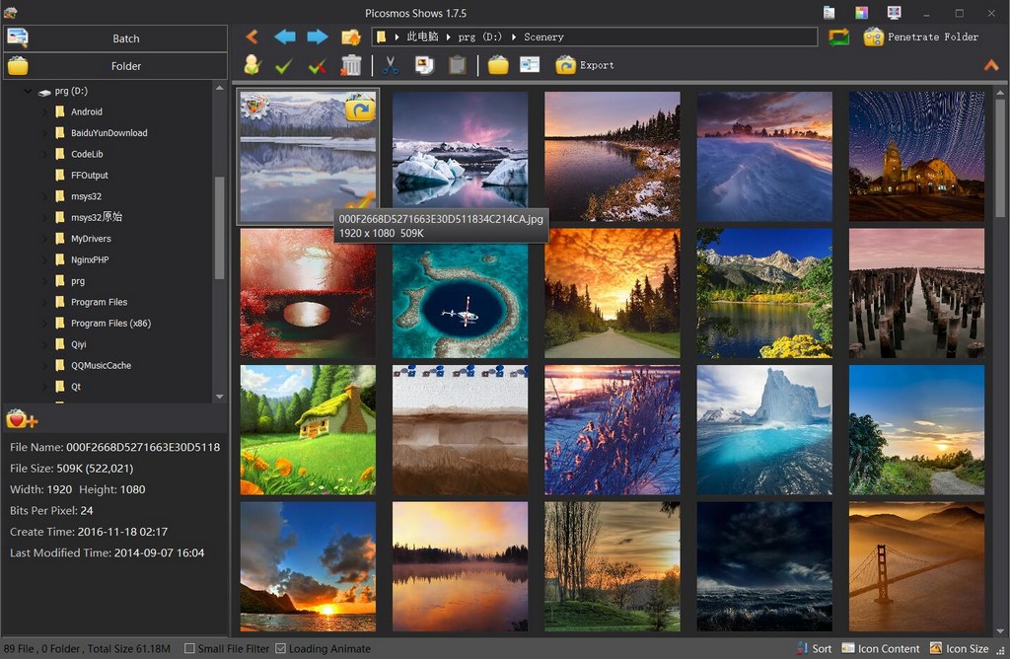
Task: Collapse the prg (D:) drive node
Action: [28, 91]
